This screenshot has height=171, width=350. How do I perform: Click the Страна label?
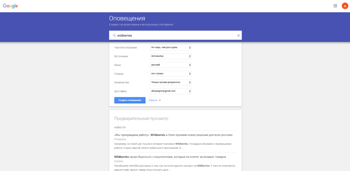pyautogui.click(x=119, y=74)
